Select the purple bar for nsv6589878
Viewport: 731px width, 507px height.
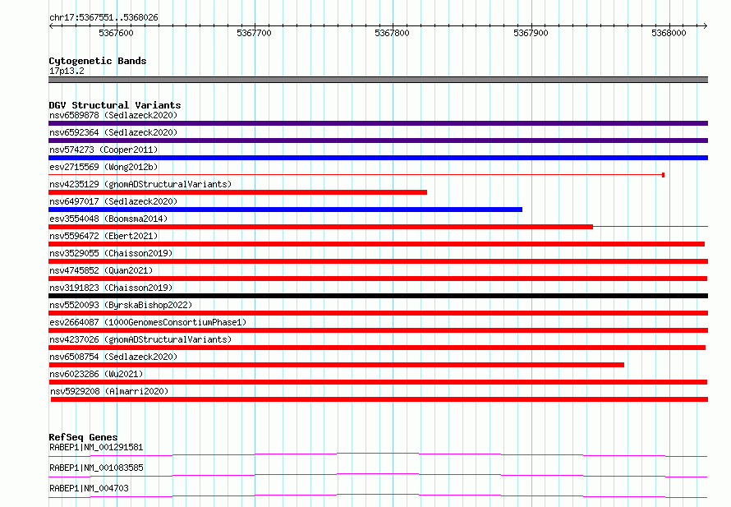coord(378,123)
